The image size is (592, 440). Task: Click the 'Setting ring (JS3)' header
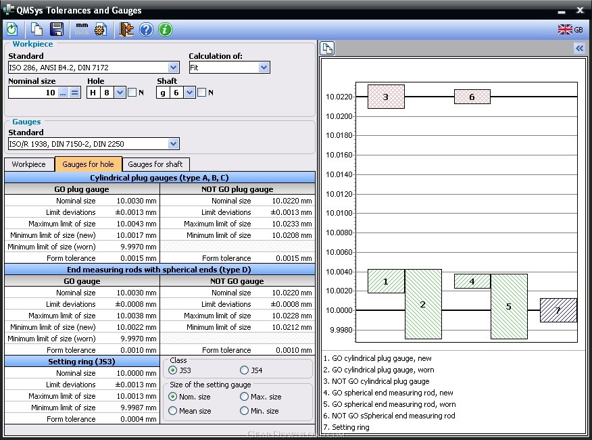tap(82, 362)
